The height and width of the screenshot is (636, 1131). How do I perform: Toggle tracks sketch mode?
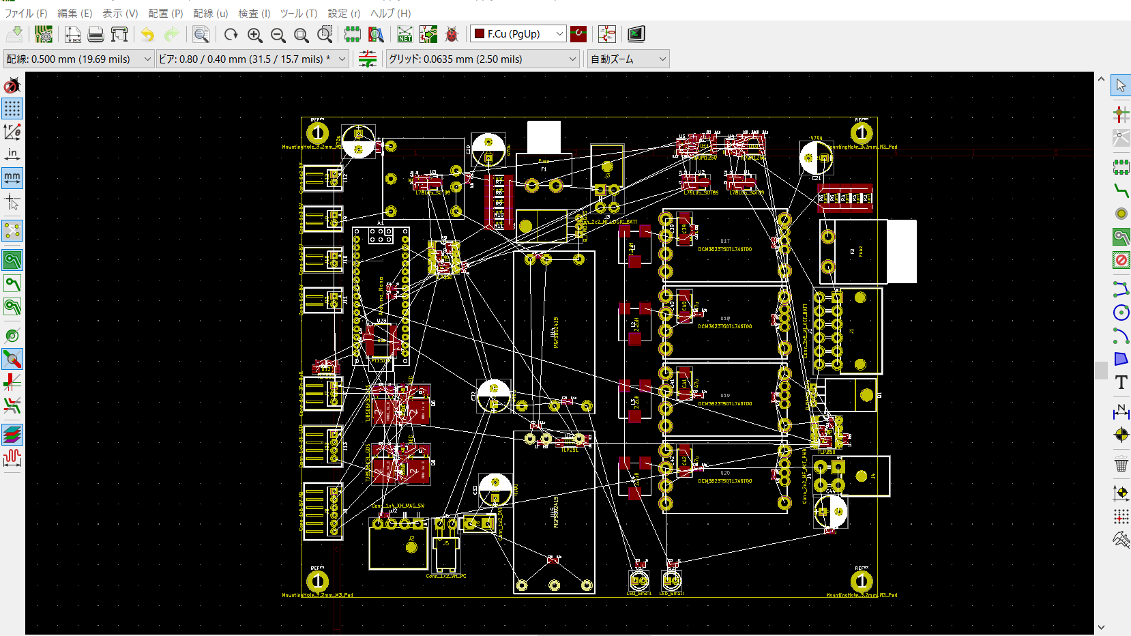point(12,382)
